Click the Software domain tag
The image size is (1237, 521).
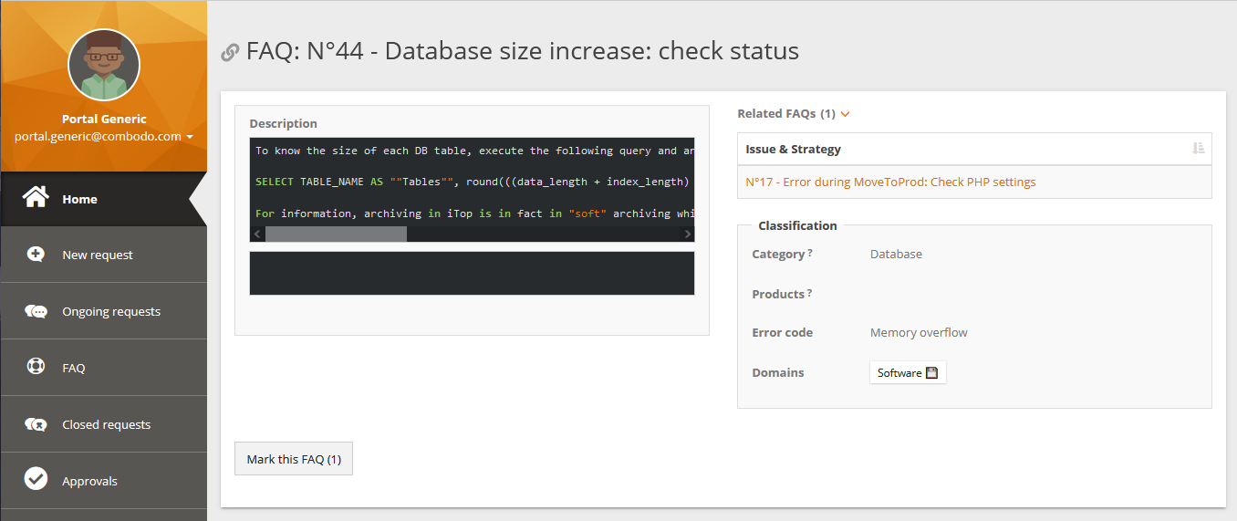coord(907,373)
